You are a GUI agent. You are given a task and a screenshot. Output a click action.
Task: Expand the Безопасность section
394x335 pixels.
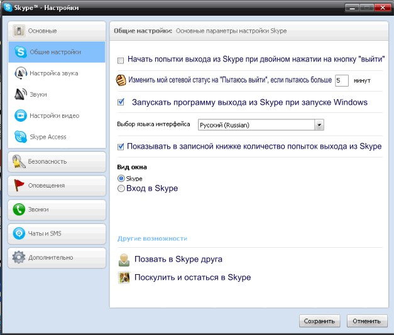tap(57, 162)
